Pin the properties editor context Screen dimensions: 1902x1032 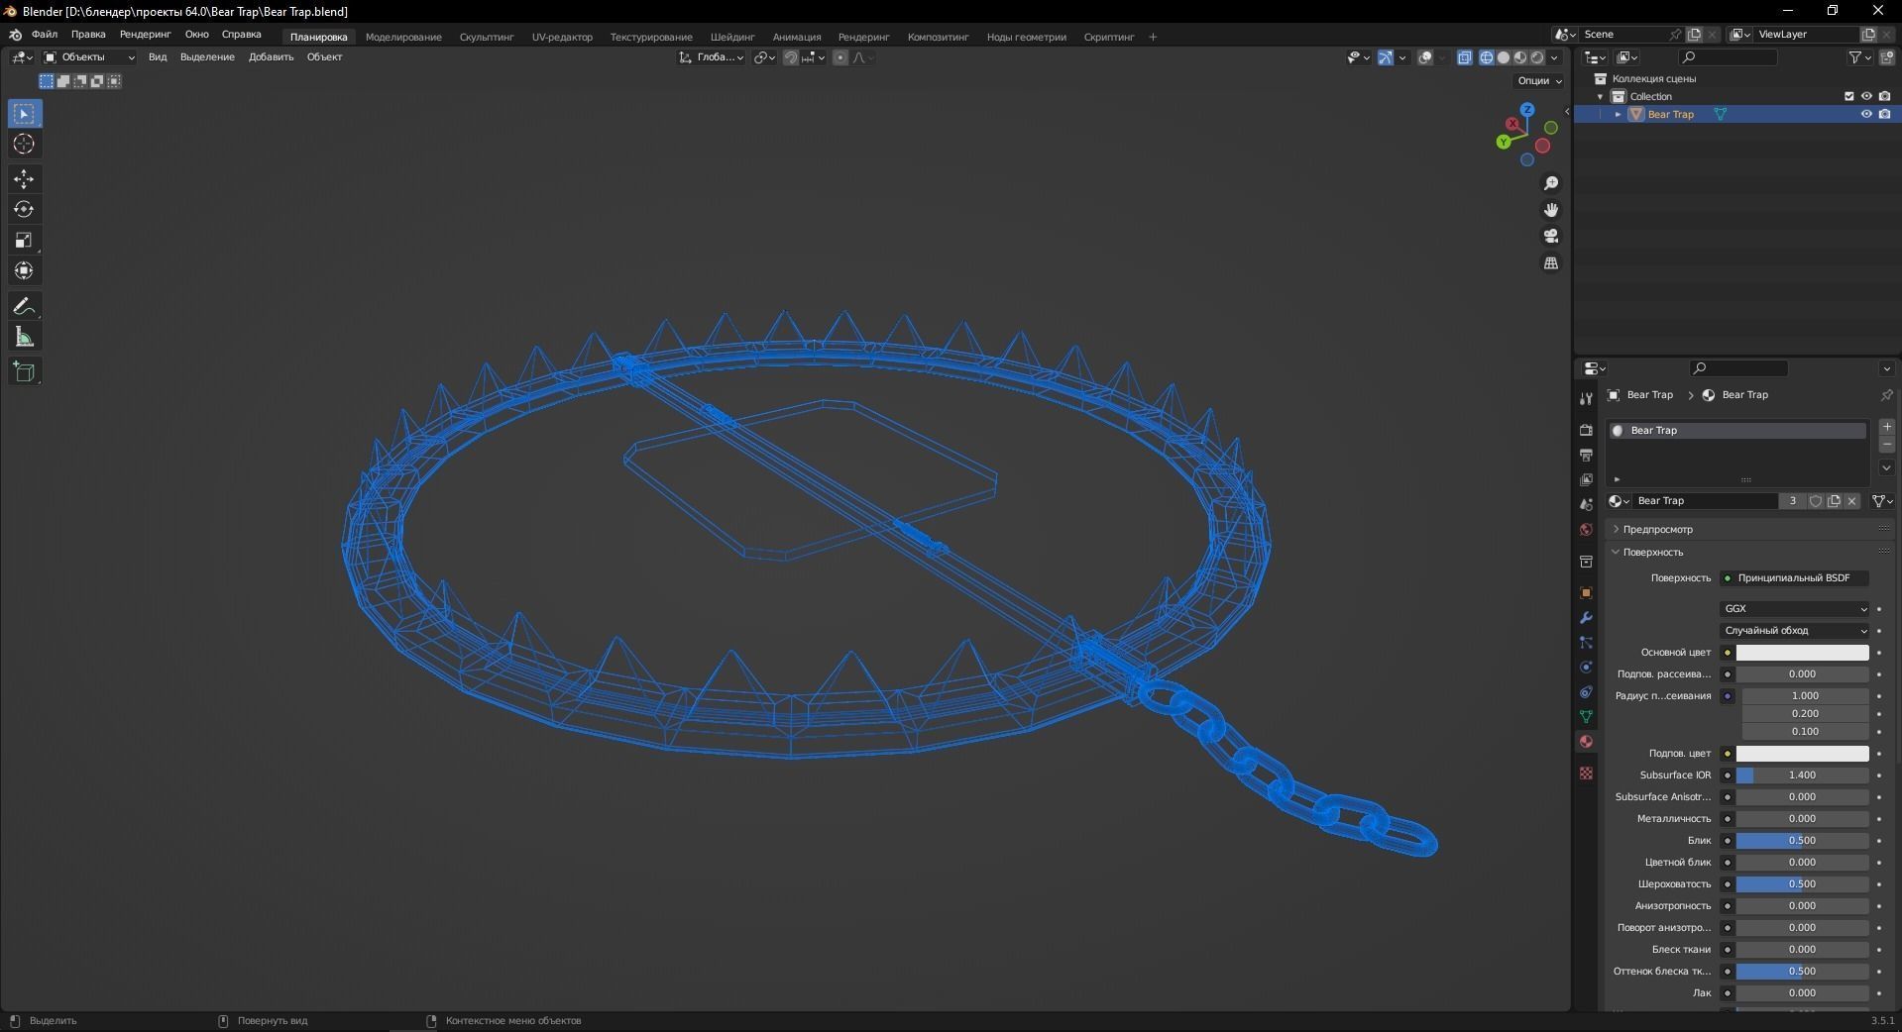pyautogui.click(x=1886, y=395)
